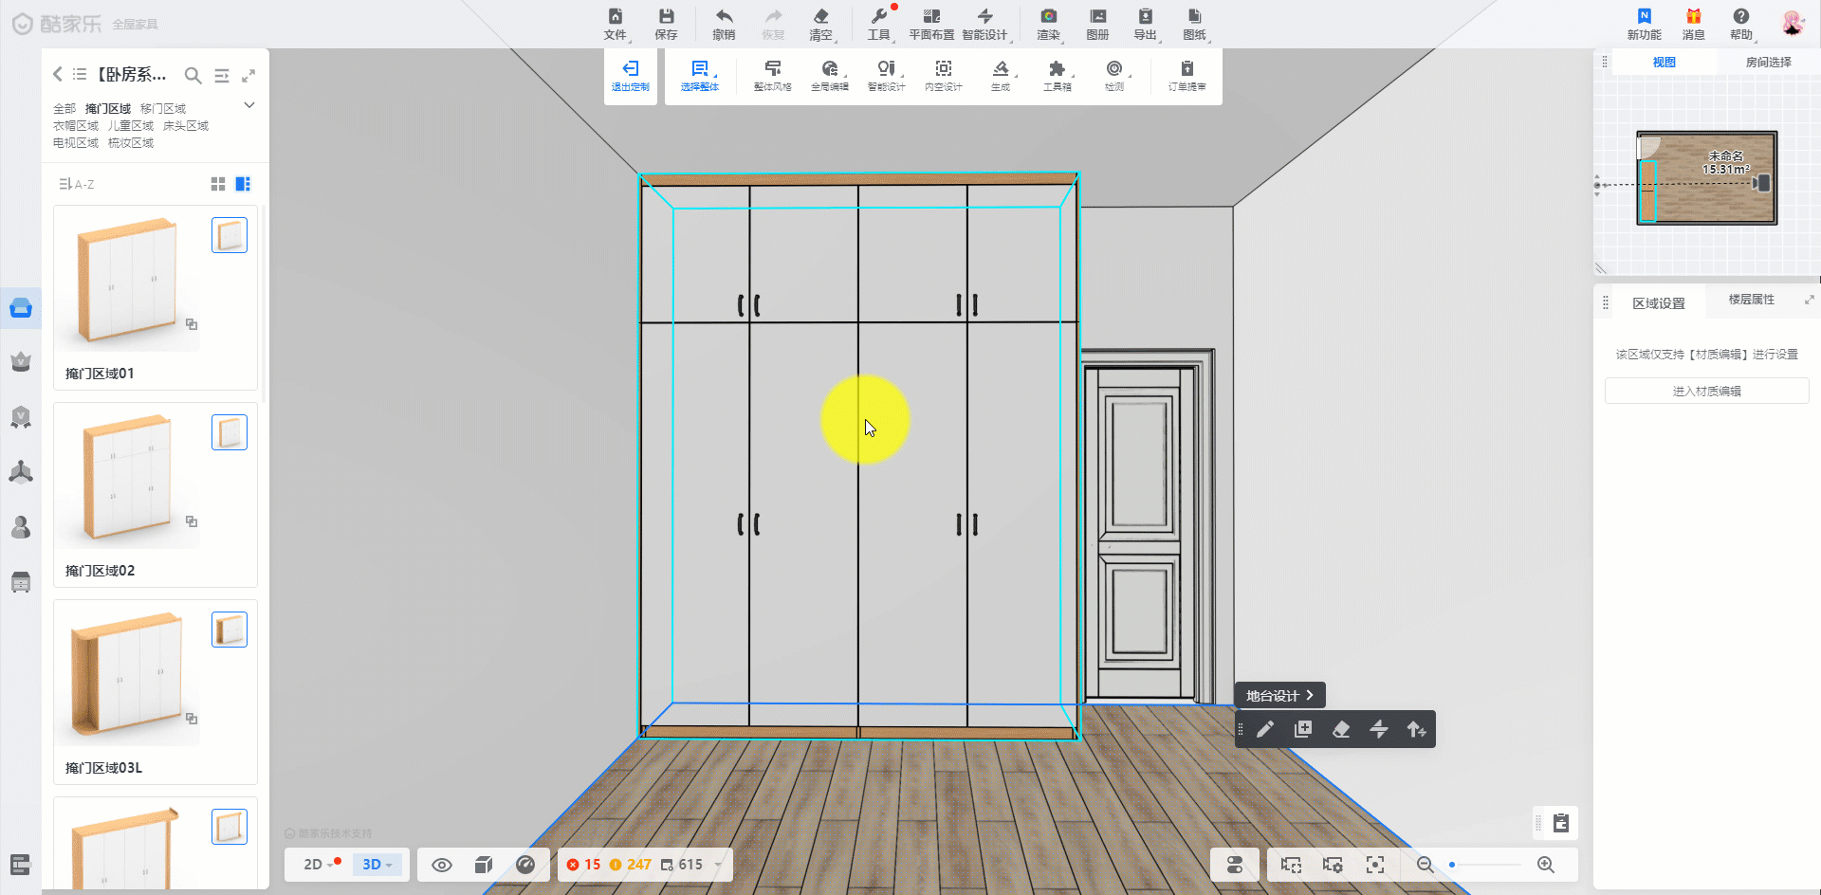Screen dimensions: 1821x895
Task: Toggle the eye visibility icon in bottom bar
Action: click(442, 865)
